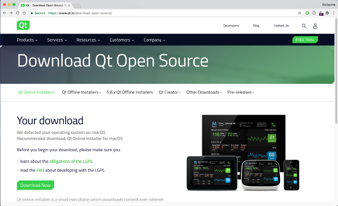Click the "Download Qt Open Source" banner title

tap(113, 61)
